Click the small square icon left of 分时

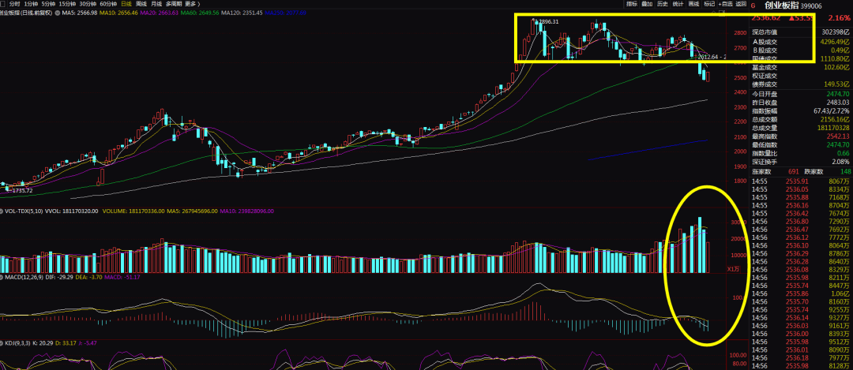pos(3,4)
